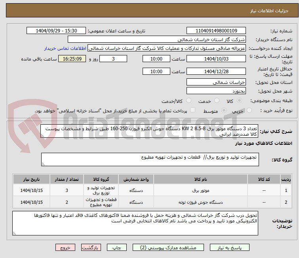The width and height of the screenshot is (299, 258).
Task: Click the validity hour field next to 1404/12/28
Action: click(156, 71)
